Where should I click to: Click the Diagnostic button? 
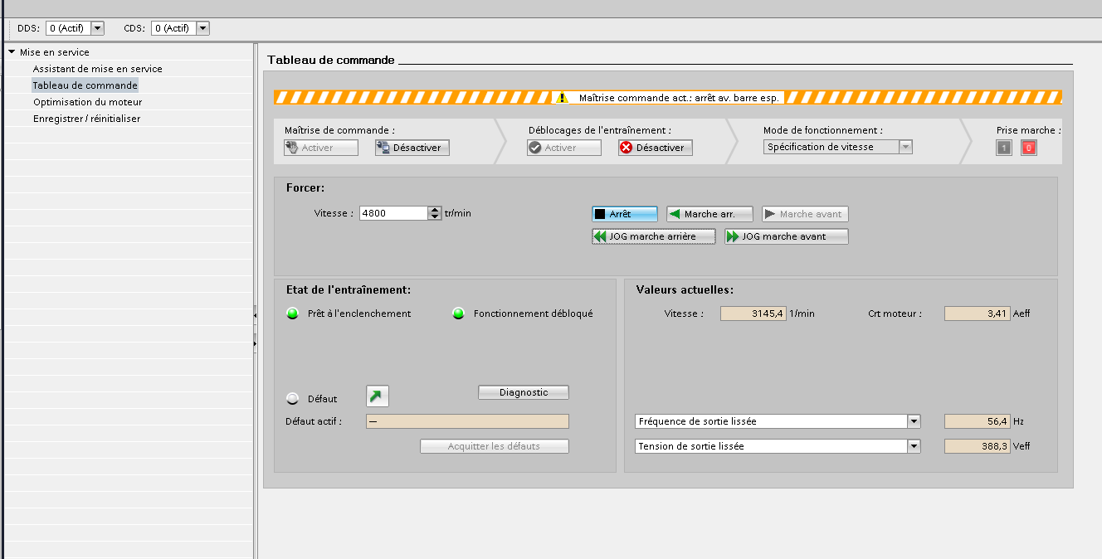(x=524, y=392)
